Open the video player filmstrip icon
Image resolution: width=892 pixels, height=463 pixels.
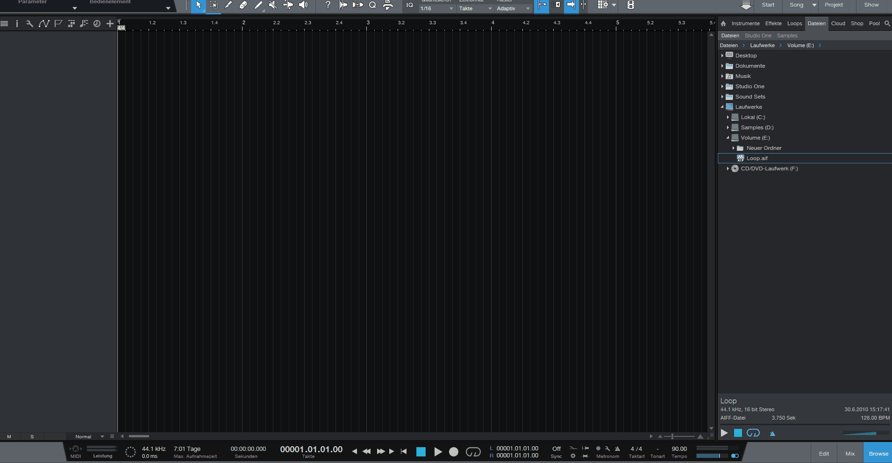click(631, 5)
